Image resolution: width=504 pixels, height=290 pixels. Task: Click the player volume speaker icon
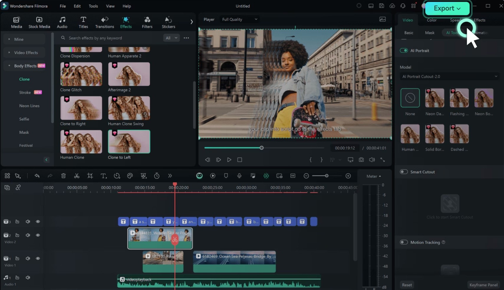(372, 159)
